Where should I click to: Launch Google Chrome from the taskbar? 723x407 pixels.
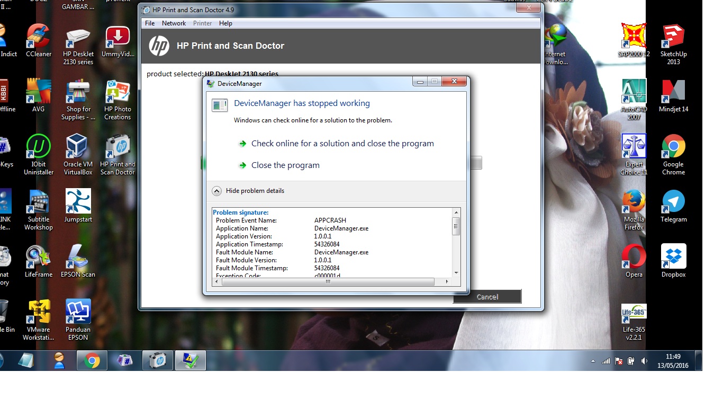point(91,360)
